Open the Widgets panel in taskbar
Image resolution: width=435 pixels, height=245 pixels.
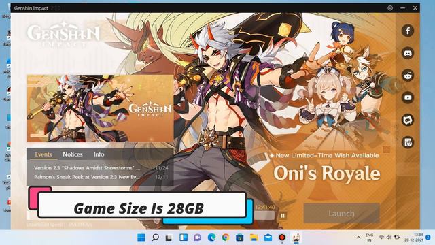pyautogui.click(x=184, y=238)
